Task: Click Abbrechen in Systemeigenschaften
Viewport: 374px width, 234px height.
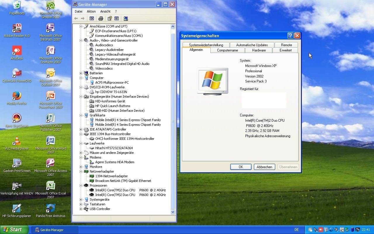Action: click(264, 167)
